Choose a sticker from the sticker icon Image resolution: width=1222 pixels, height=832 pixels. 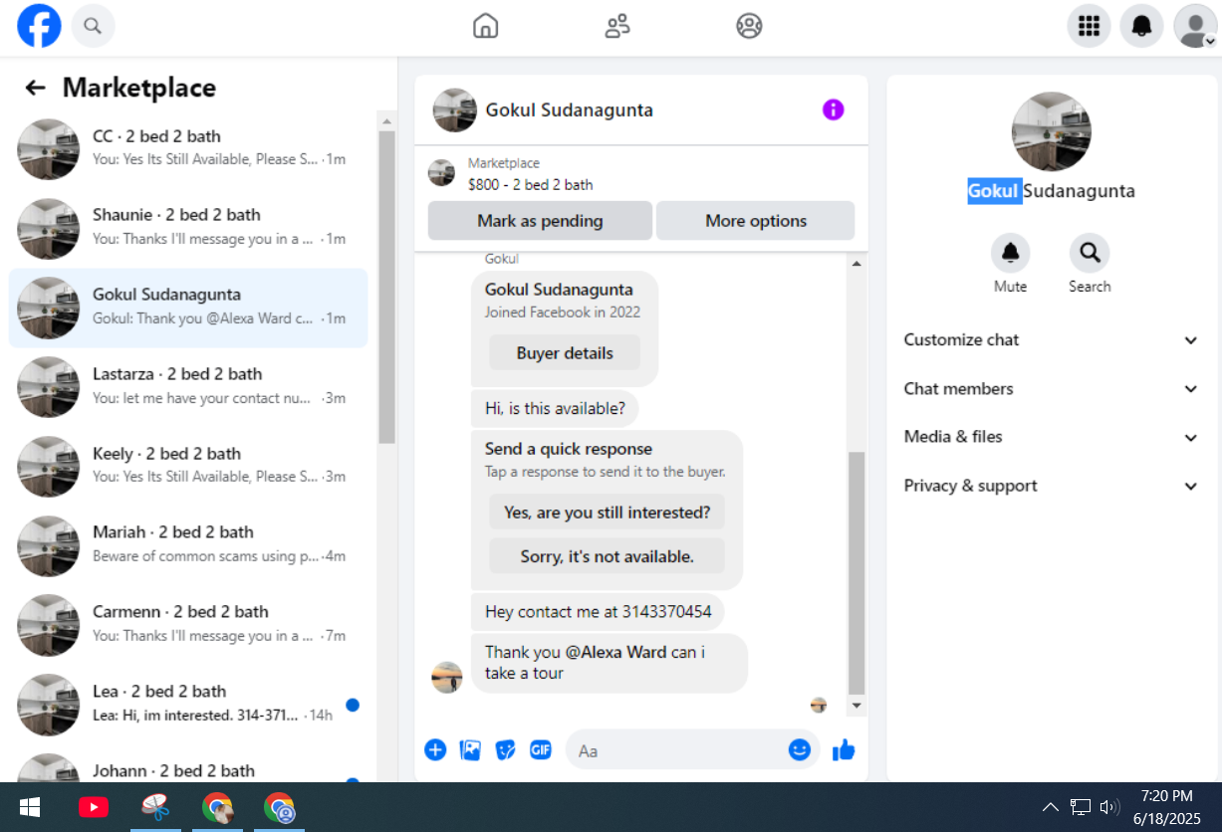pos(505,749)
